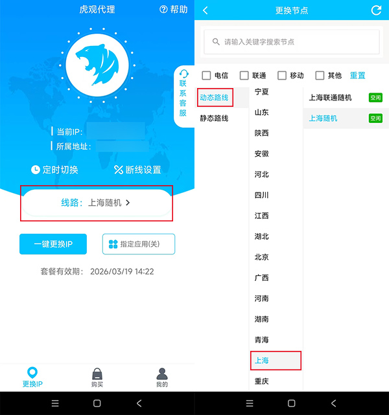Check the 电信 filter checkbox
389x415 pixels.
(x=206, y=75)
